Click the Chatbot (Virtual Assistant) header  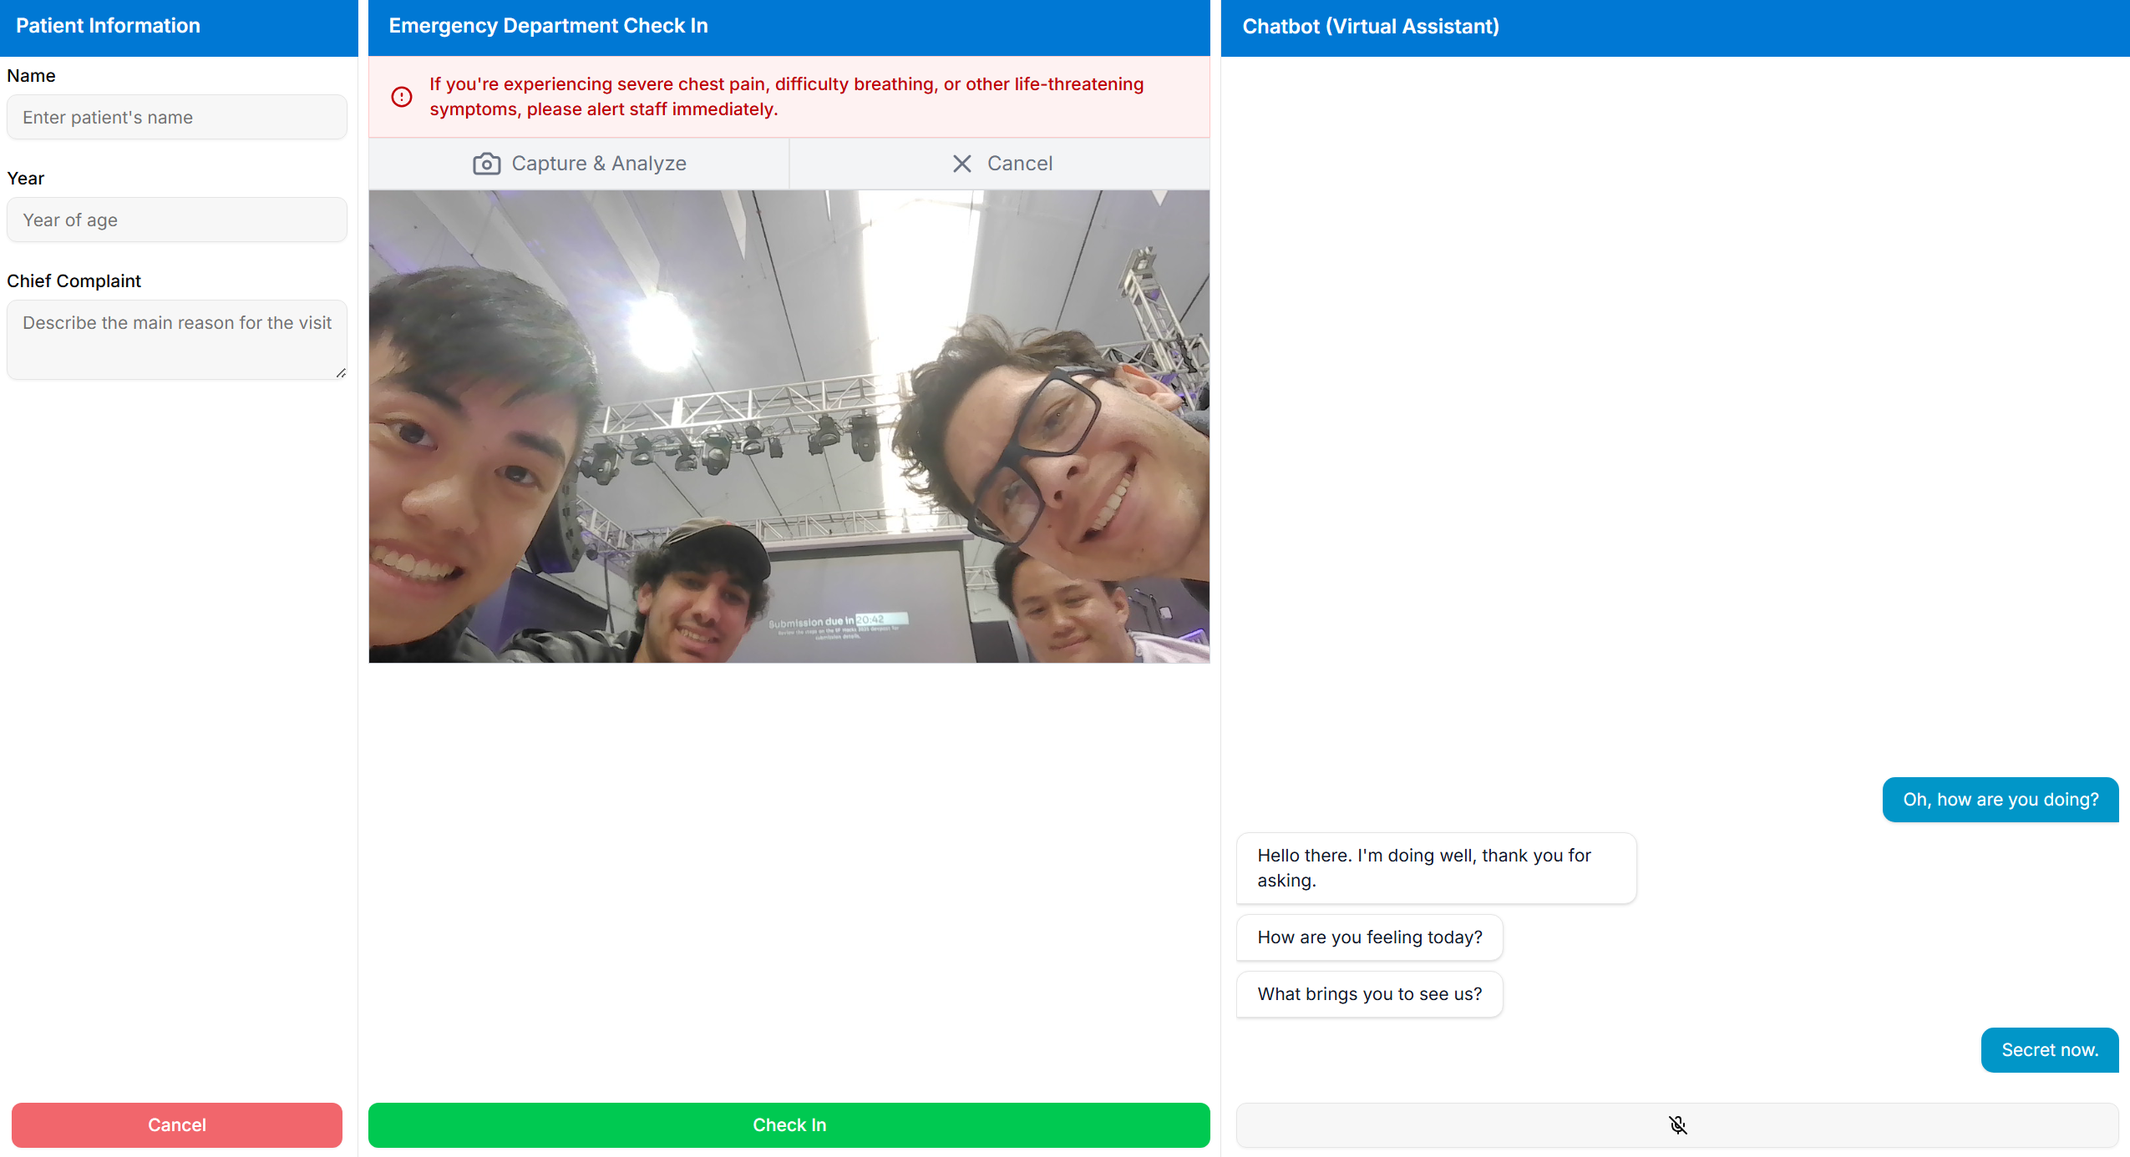click(1370, 27)
